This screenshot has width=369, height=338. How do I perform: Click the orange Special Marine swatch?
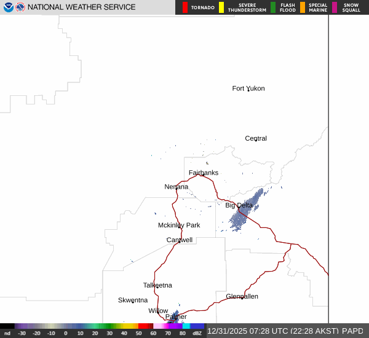click(x=303, y=7)
